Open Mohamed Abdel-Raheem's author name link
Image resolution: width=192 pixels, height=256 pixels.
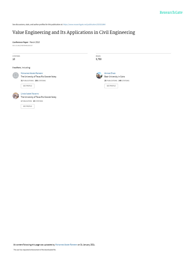point(32,73)
